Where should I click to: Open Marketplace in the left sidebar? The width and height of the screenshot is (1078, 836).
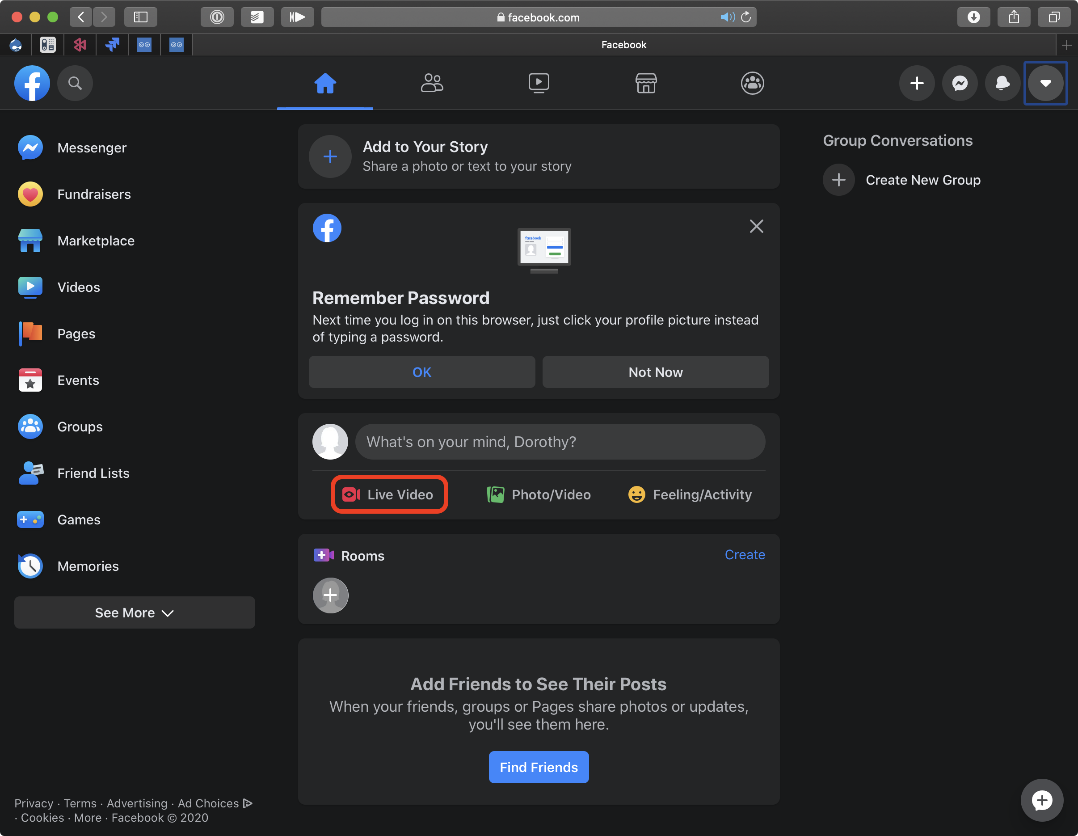[x=135, y=241]
